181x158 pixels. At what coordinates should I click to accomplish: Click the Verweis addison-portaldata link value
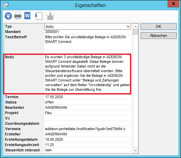click(x=85, y=129)
